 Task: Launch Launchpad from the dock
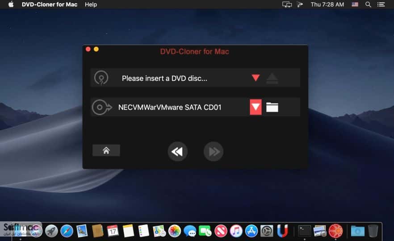pos(51,231)
